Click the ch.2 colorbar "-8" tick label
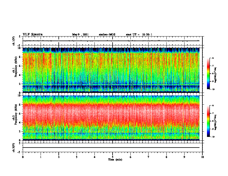The width and height of the screenshot is (228, 176). [212, 121]
